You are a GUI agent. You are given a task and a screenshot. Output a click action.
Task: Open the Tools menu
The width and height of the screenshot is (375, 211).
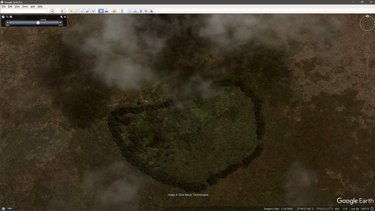point(25,6)
